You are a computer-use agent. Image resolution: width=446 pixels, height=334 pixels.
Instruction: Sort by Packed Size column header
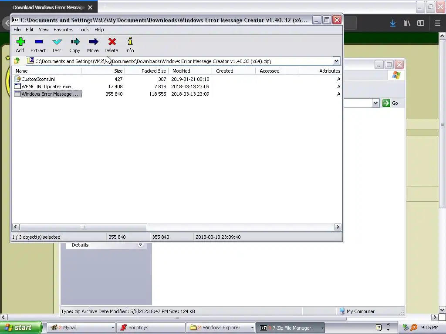point(146,71)
